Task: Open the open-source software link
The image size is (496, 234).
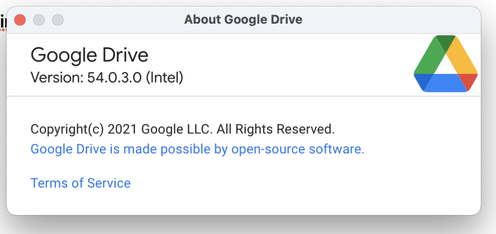Action: click(x=198, y=149)
